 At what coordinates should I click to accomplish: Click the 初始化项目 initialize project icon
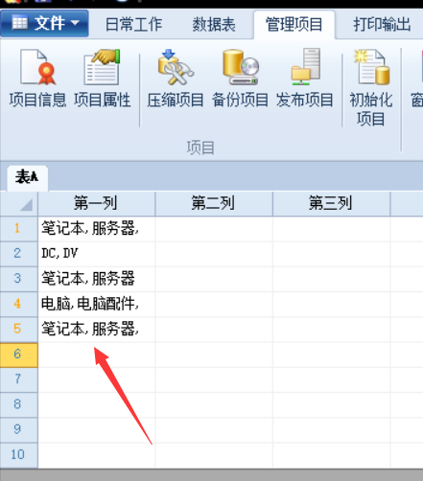tap(371, 87)
